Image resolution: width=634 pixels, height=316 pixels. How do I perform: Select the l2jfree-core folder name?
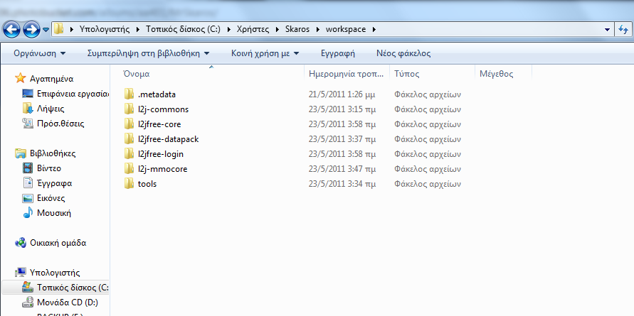159,124
